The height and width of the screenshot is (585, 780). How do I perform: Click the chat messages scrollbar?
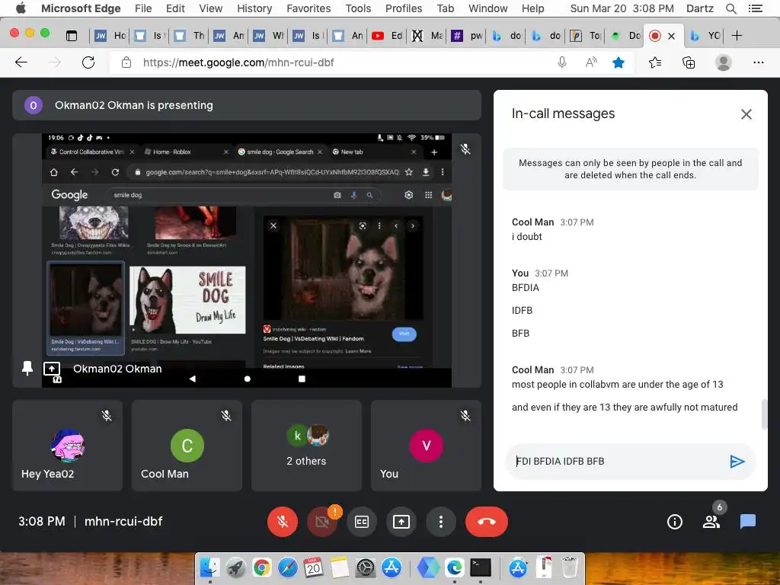(x=764, y=414)
